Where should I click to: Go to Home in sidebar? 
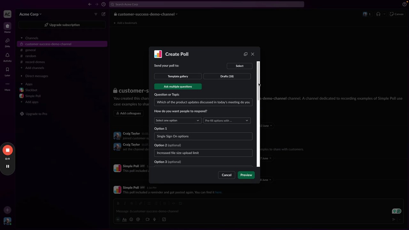[7, 28]
